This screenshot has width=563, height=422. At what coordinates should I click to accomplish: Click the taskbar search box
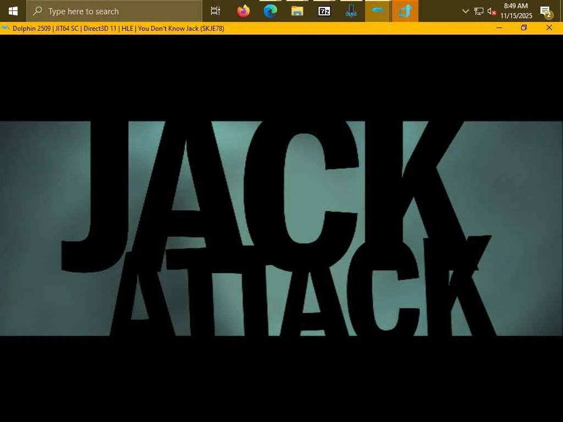pos(114,11)
